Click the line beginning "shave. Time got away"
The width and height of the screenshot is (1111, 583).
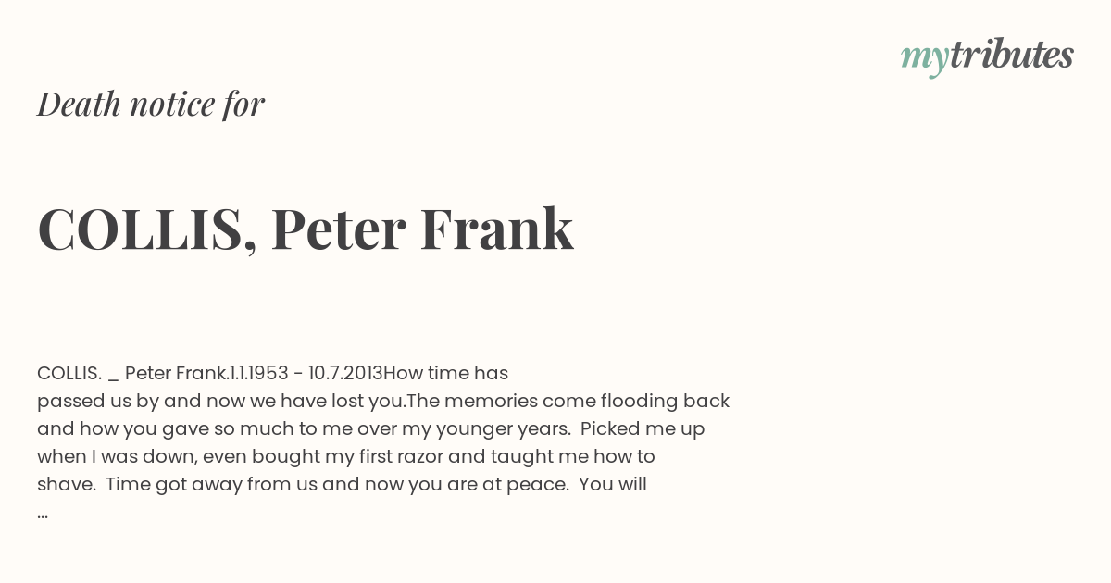coord(342,484)
